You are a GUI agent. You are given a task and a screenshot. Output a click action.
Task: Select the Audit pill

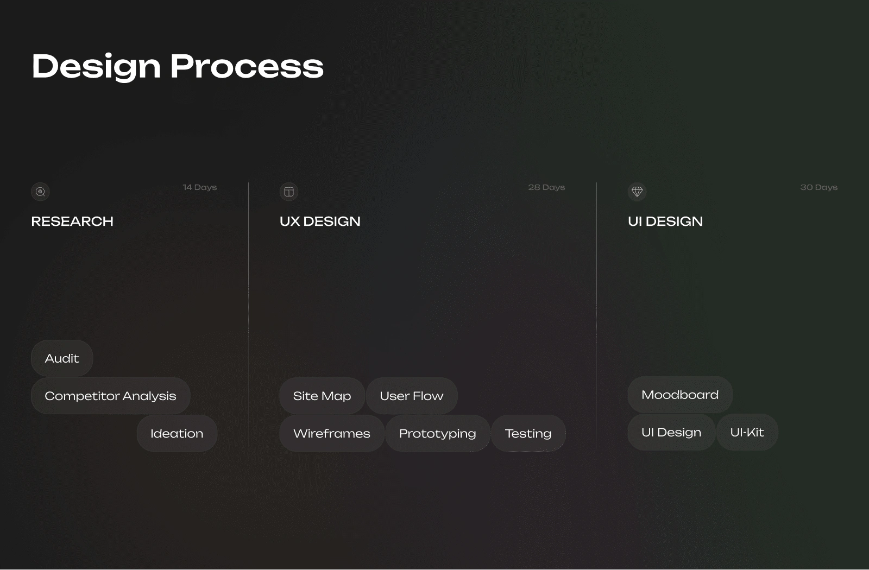[x=62, y=358]
